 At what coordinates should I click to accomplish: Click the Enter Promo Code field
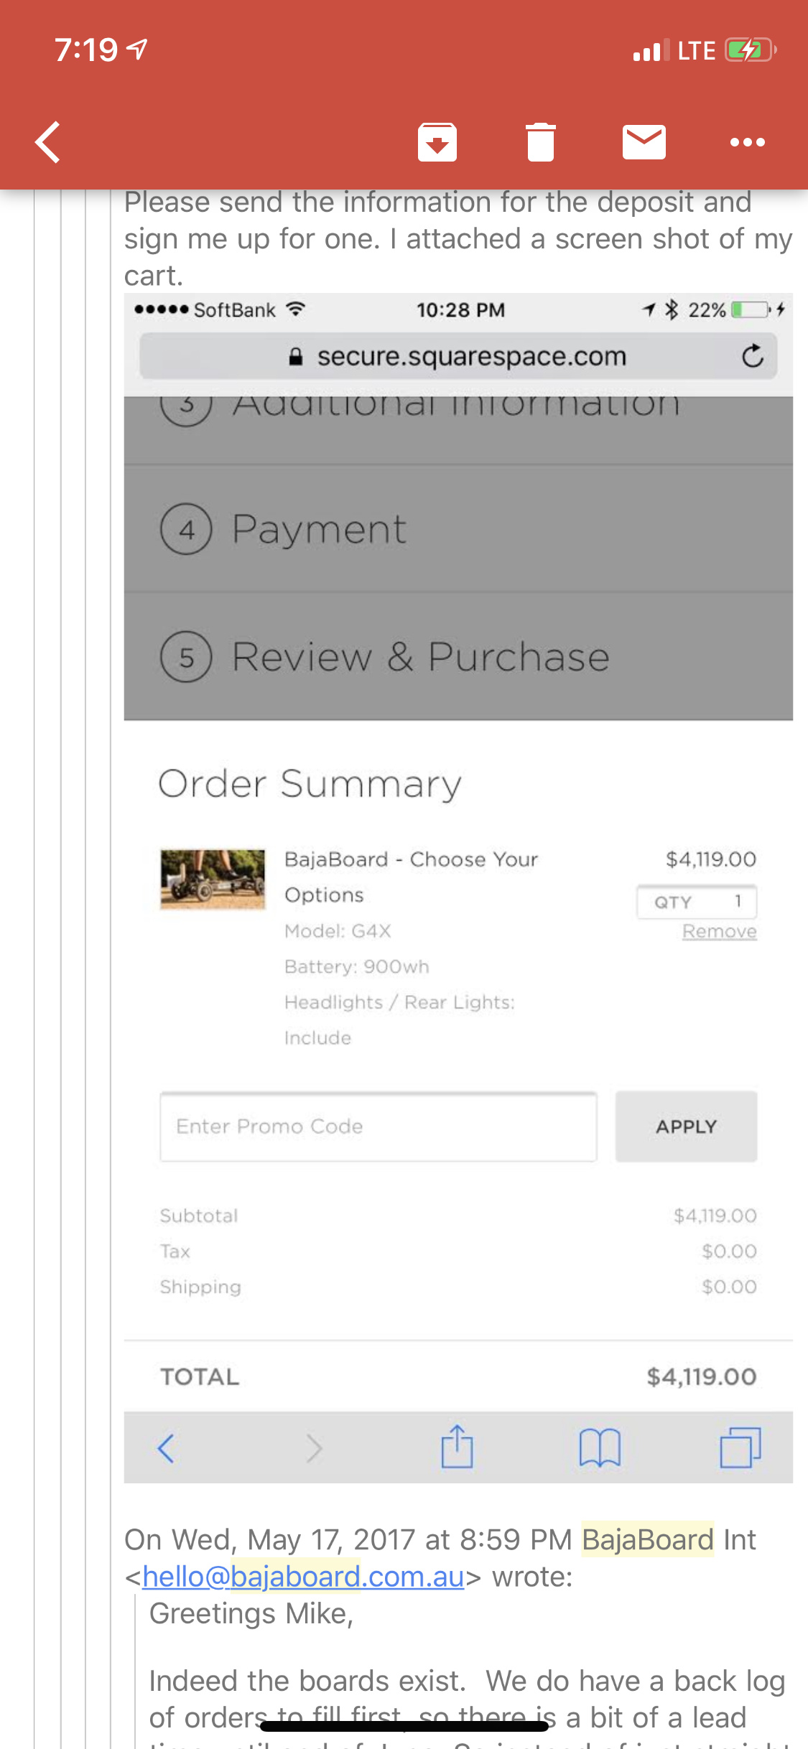point(378,1127)
